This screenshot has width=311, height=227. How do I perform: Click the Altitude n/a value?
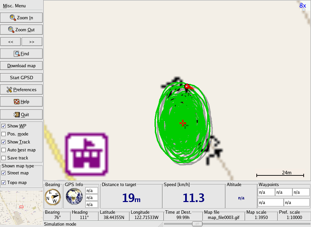(x=241, y=198)
